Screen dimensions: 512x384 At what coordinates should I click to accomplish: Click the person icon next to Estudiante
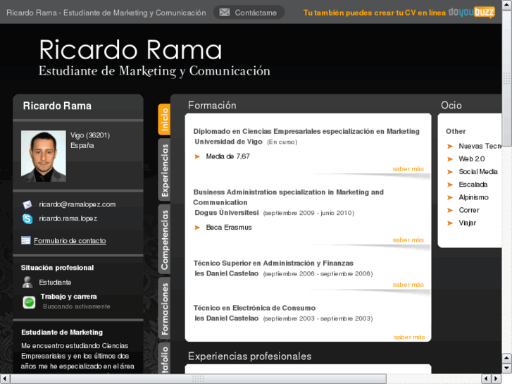27,282
